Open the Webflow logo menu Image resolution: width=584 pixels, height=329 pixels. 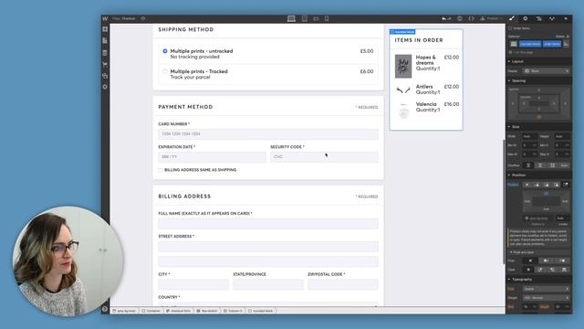[105, 18]
